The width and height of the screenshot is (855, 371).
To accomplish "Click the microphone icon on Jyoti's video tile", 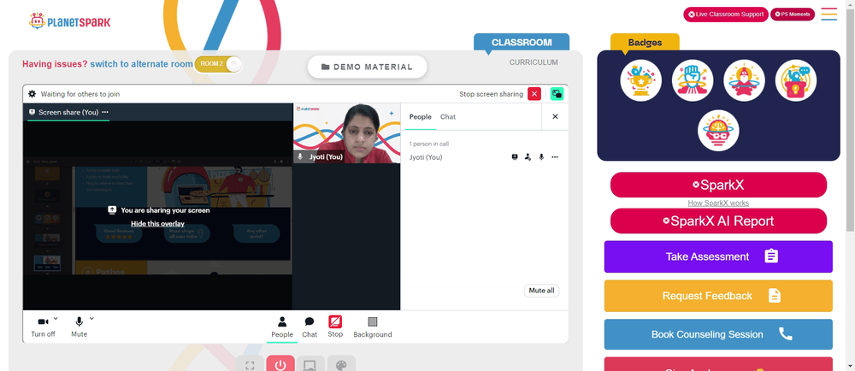I will (x=300, y=156).
